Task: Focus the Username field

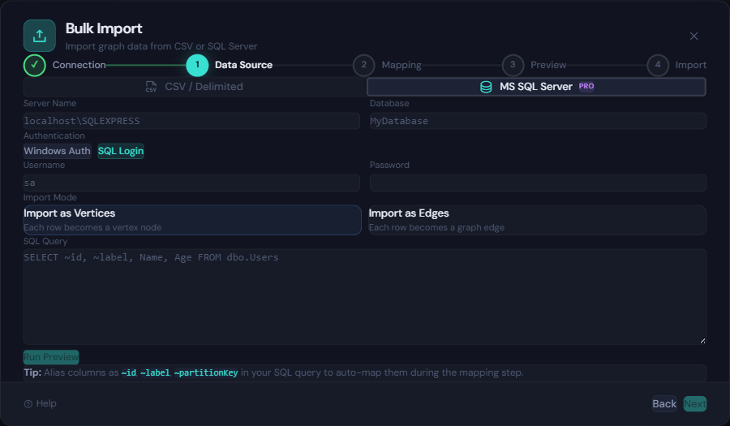Action: tap(191, 183)
